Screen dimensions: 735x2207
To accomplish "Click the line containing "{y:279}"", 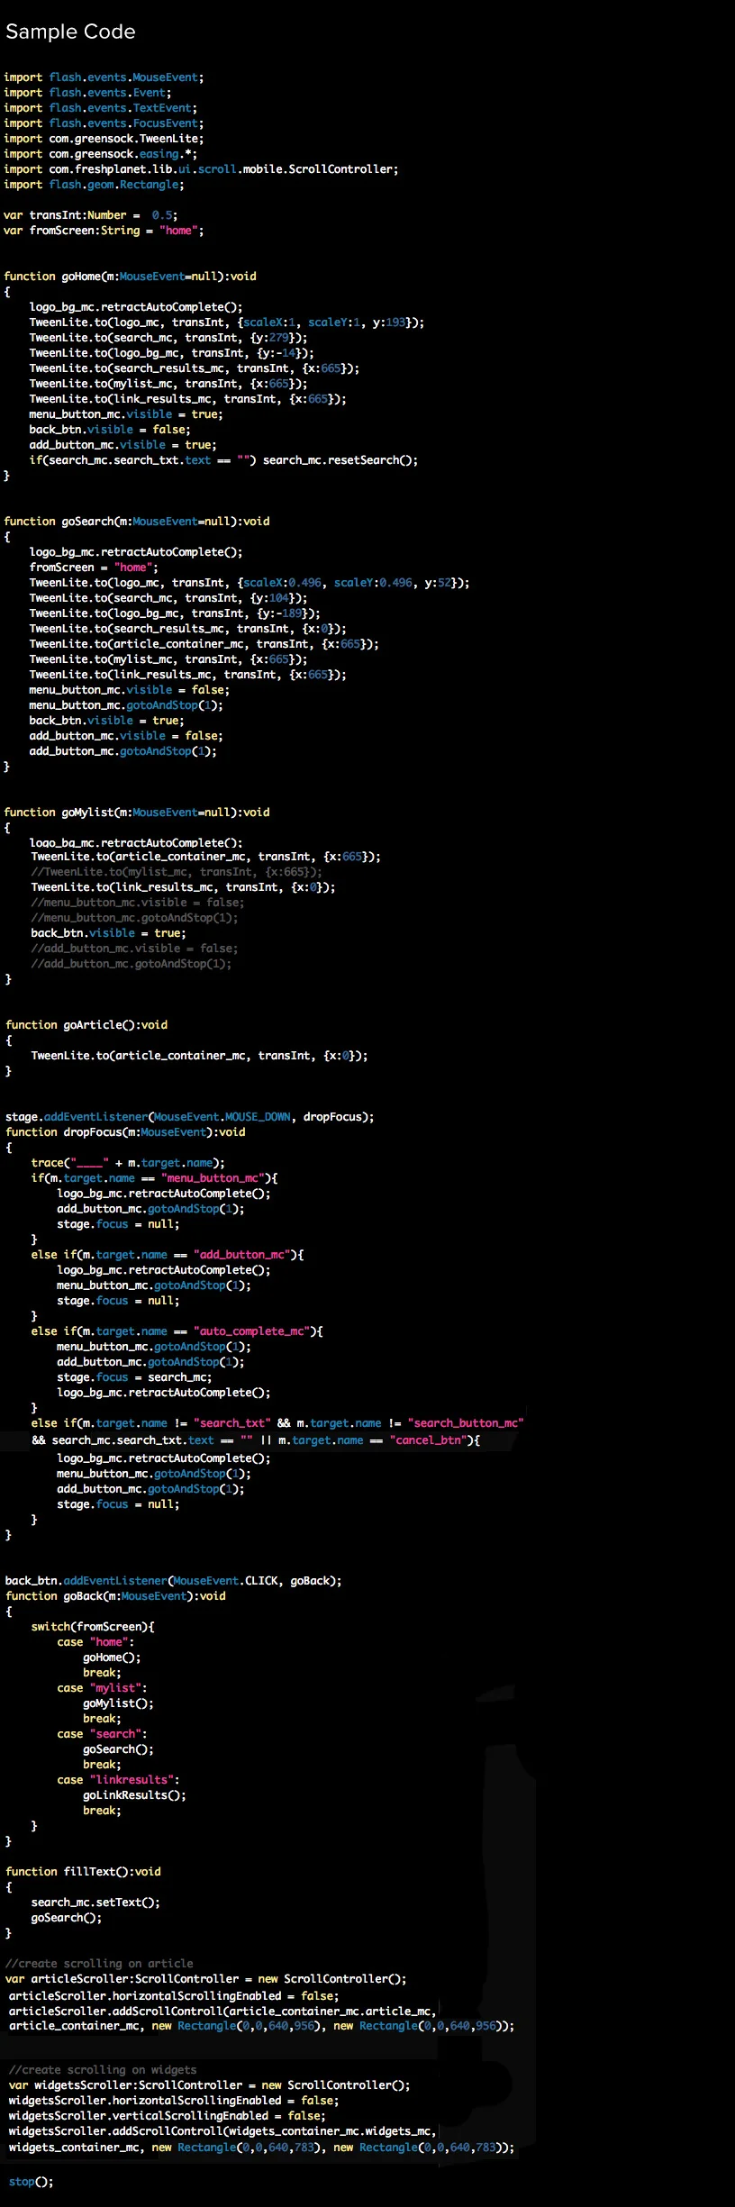I will tap(168, 338).
